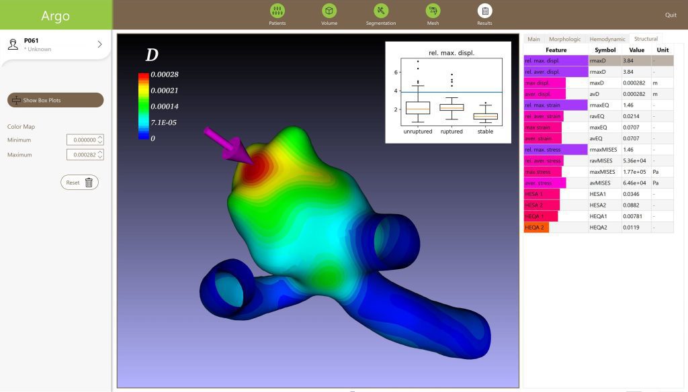Open the Hemodynamic tab
The height and width of the screenshot is (392, 688).
pos(607,39)
